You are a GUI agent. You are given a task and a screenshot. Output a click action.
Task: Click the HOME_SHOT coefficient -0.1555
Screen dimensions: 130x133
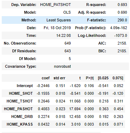pos(43,93)
